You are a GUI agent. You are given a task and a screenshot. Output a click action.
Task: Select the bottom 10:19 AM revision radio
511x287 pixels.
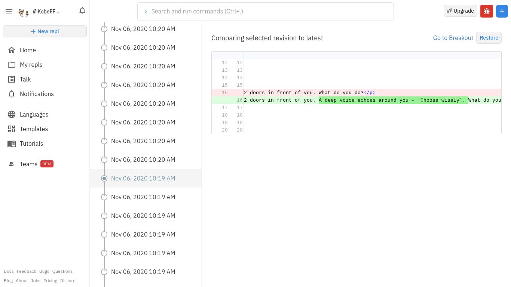coord(104,272)
